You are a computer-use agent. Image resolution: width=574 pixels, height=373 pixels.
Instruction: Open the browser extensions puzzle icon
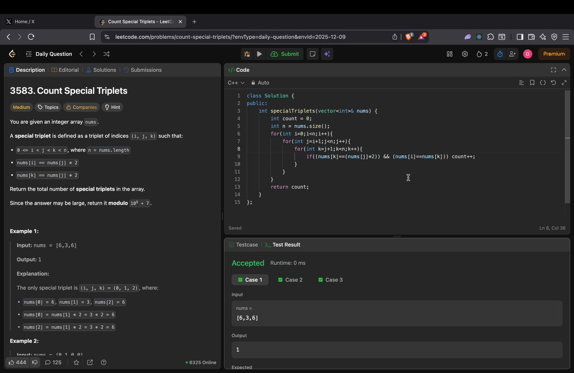tap(491, 36)
